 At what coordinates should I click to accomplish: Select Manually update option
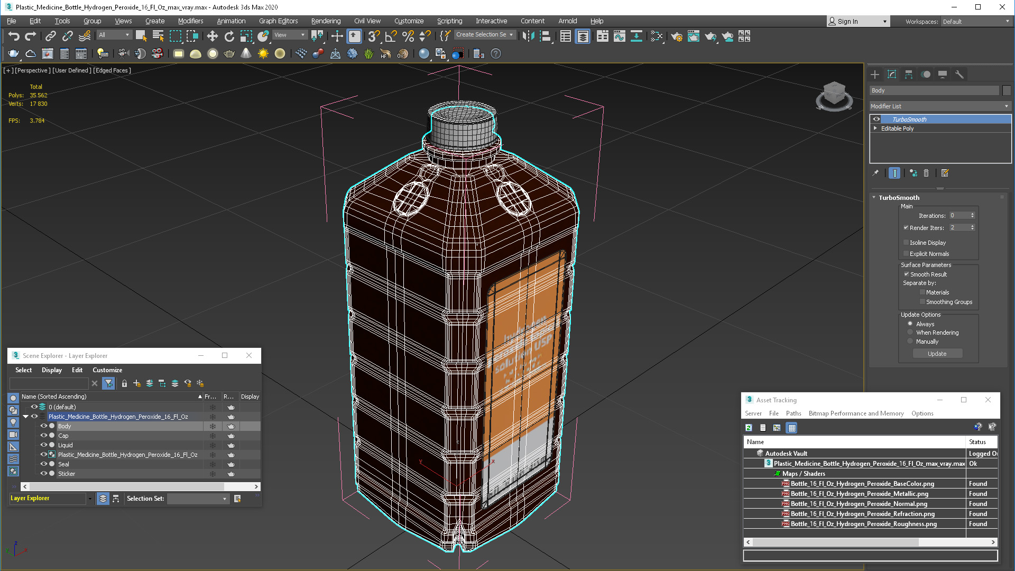pos(910,342)
